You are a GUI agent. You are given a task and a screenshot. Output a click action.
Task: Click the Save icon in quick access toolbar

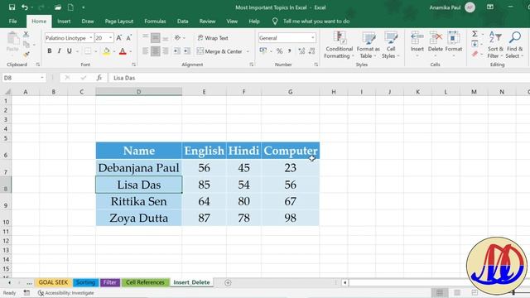(x=12, y=7)
